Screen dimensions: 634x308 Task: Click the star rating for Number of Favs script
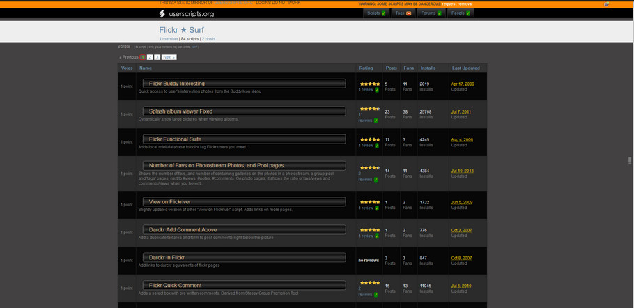point(370,167)
